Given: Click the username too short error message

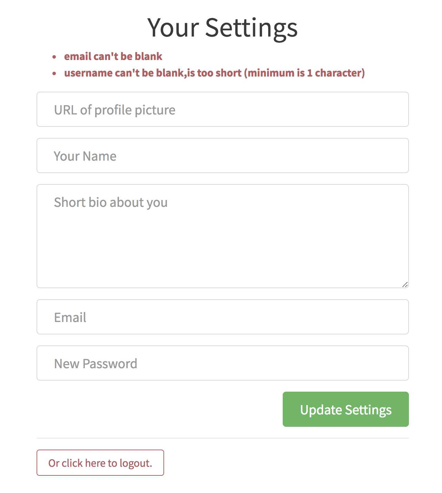Looking at the screenshot, I should pyautogui.click(x=214, y=73).
